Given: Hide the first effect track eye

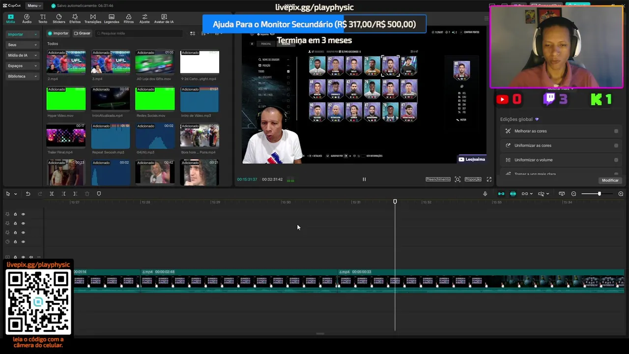Looking at the screenshot, I should [x=23, y=214].
